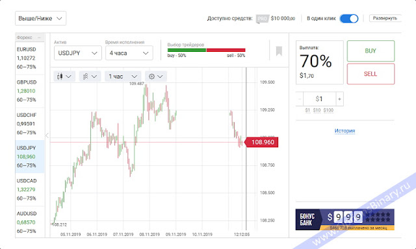Click the green buy portion of traders' choice bar

point(187,50)
